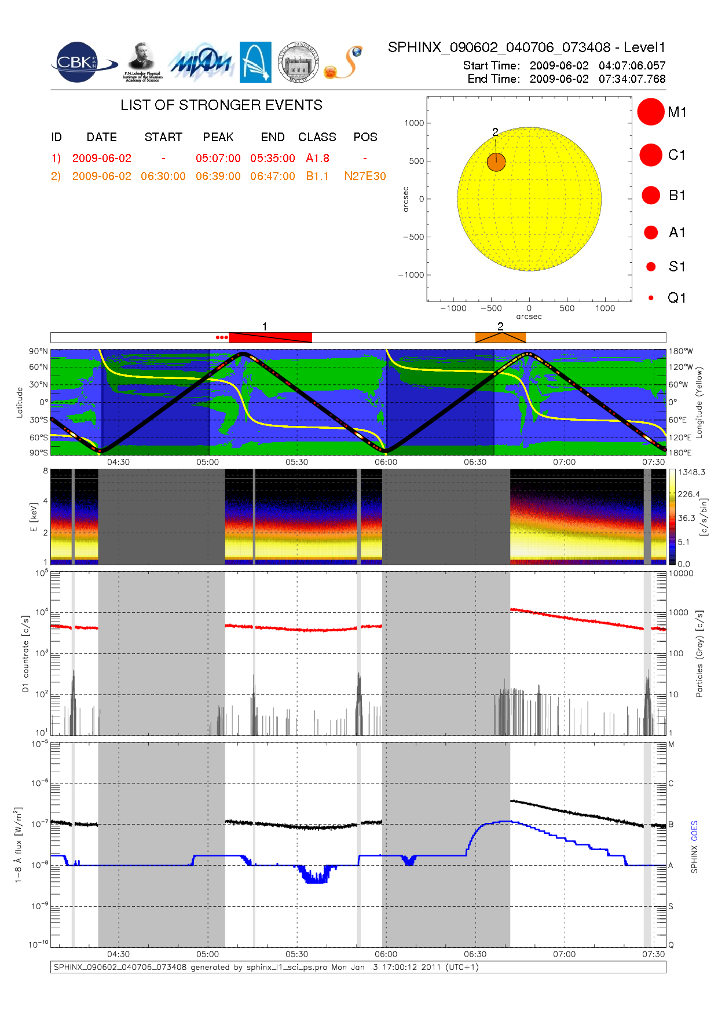Click the blue GOES axis label
Viewport: 718px width, 1015px height.
(694, 831)
